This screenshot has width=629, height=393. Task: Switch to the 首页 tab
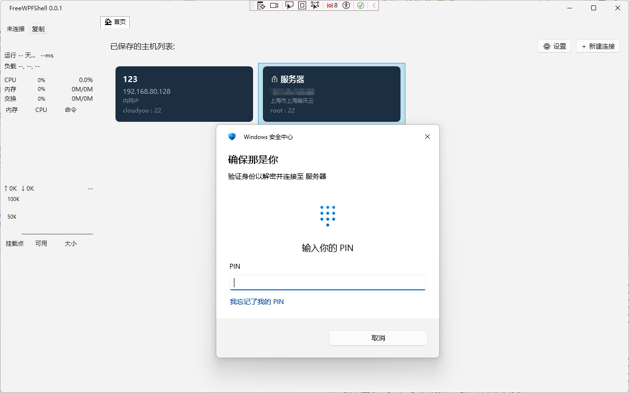[x=114, y=22]
